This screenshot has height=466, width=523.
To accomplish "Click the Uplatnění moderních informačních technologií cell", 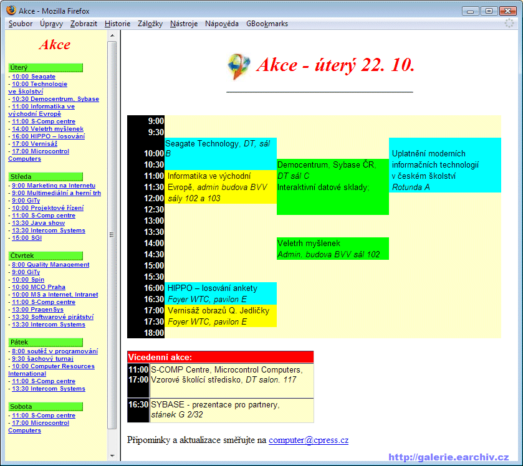I will click(x=445, y=165).
